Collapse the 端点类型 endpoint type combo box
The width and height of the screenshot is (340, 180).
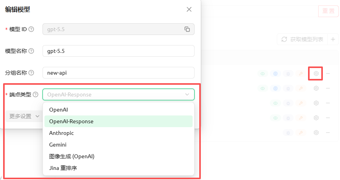coord(119,94)
